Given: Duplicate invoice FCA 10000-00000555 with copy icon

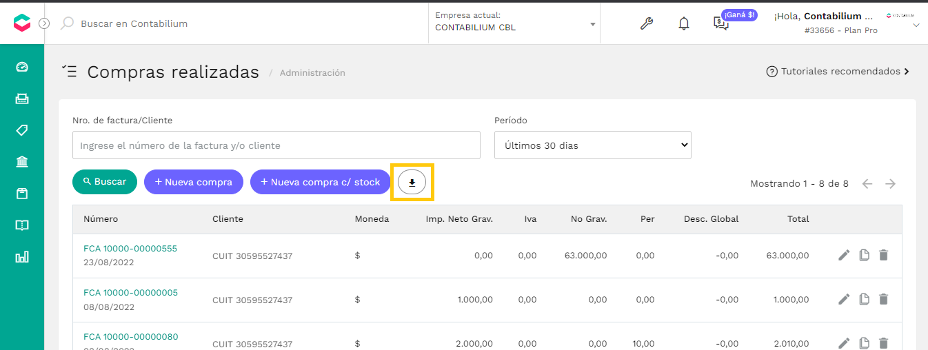Looking at the screenshot, I should 865,256.
